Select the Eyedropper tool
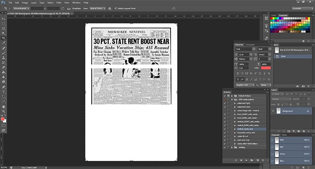315x169 pixels. (x=3, y=43)
